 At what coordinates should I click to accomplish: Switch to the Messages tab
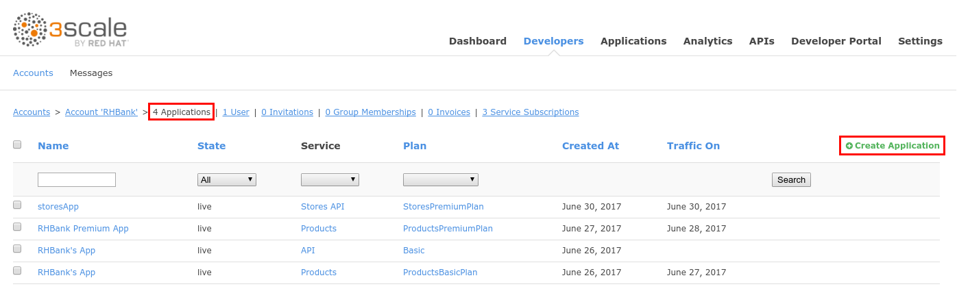pos(91,73)
